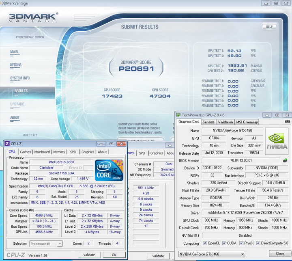This screenshot has height=261, width=292.
Task: Click the GPU Clock value 900 MHz
Action: point(211,220)
